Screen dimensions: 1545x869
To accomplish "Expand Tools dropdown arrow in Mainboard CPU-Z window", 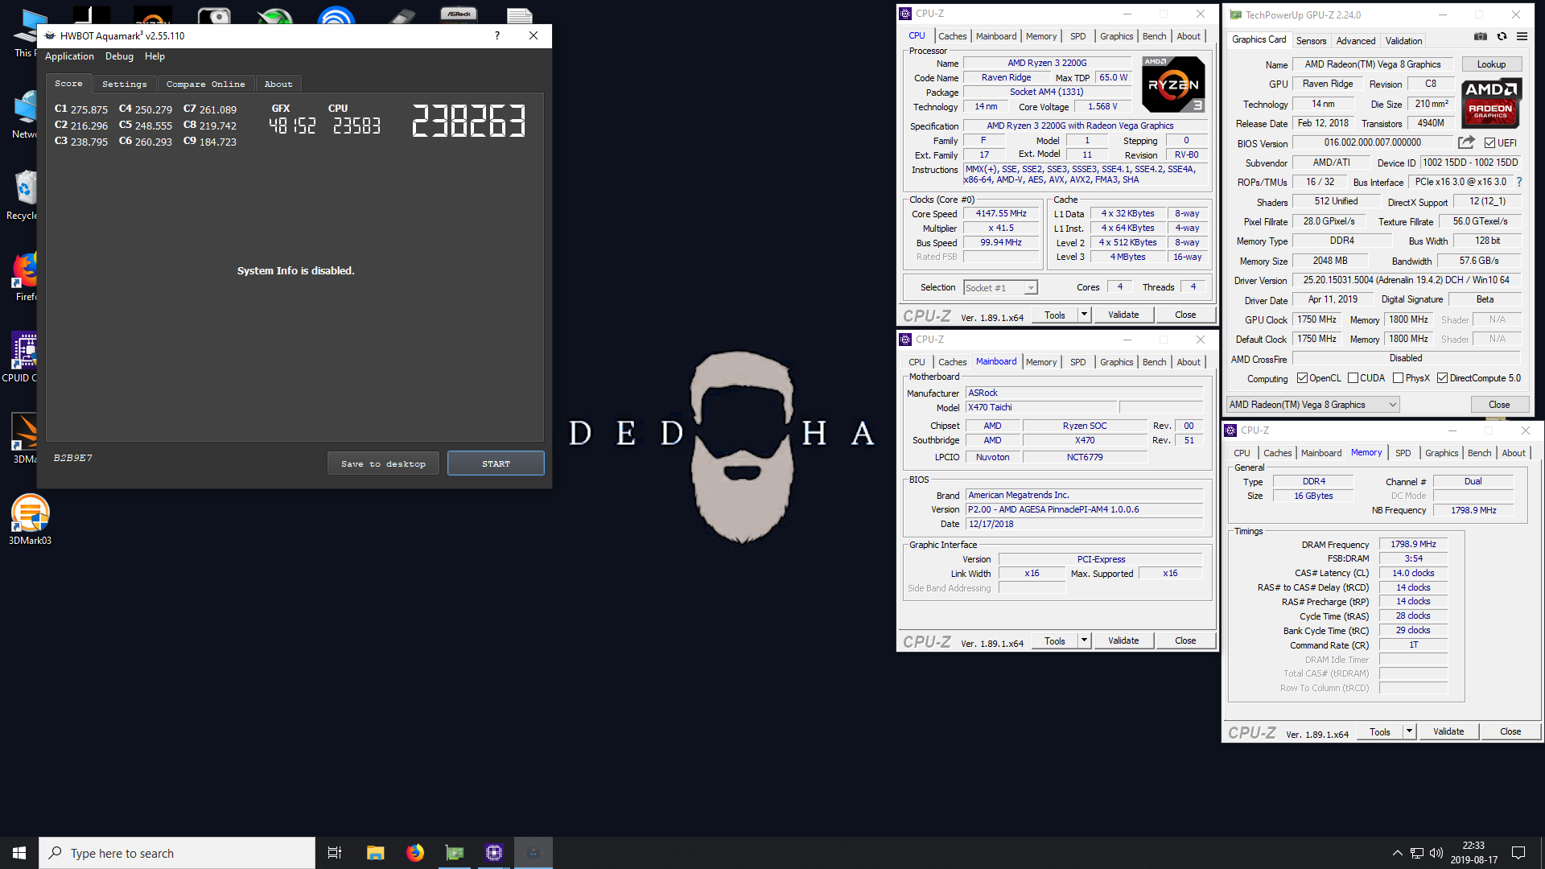I will coord(1084,640).
